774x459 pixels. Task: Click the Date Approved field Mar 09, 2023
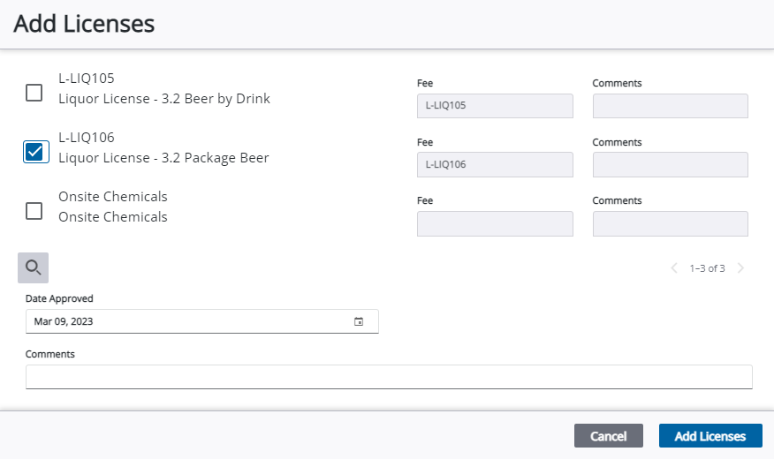[x=201, y=321]
